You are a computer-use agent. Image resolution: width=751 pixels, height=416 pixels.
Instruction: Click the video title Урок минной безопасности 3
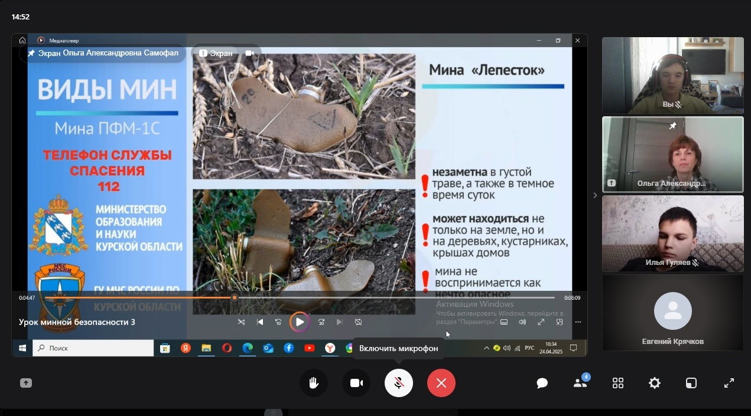(77, 322)
